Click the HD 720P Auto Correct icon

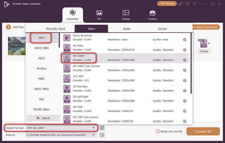[x=67, y=119]
